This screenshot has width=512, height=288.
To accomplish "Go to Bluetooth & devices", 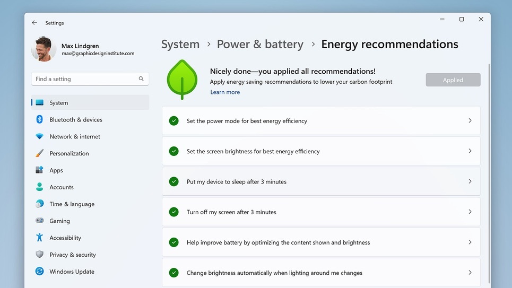I will pos(90,119).
